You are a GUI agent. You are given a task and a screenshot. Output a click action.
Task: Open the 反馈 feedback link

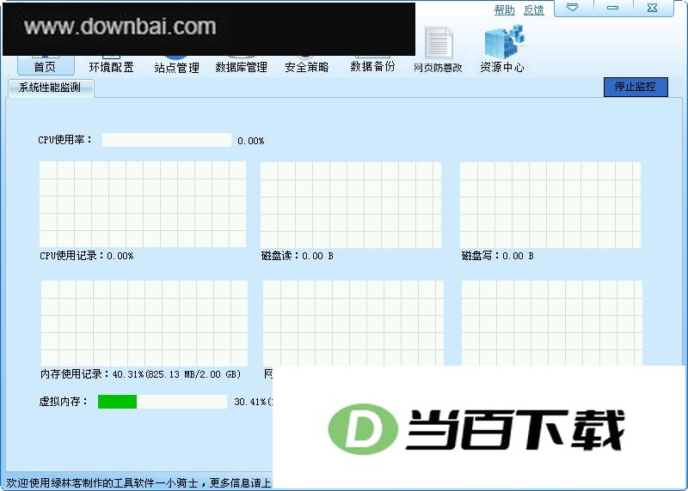(x=534, y=9)
